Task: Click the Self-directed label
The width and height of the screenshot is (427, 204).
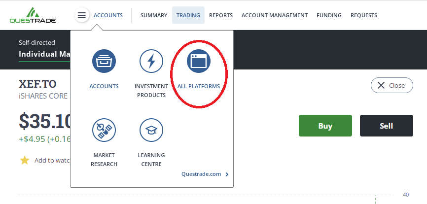Action: coord(37,43)
